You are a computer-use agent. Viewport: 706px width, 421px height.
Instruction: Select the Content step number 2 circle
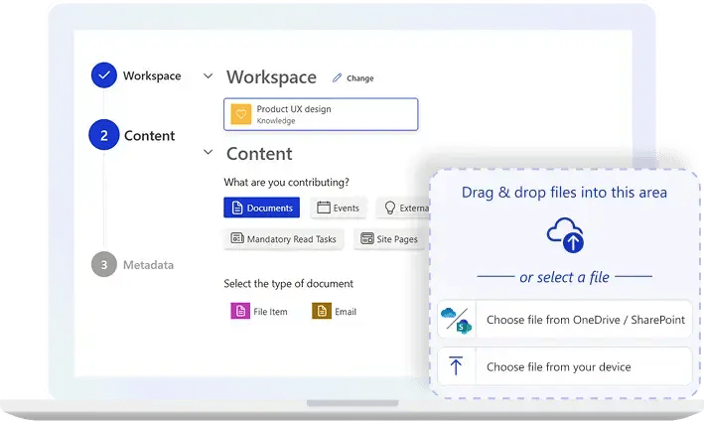[104, 136]
